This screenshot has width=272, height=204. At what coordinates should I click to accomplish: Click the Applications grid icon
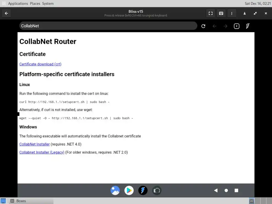tap(4, 3)
